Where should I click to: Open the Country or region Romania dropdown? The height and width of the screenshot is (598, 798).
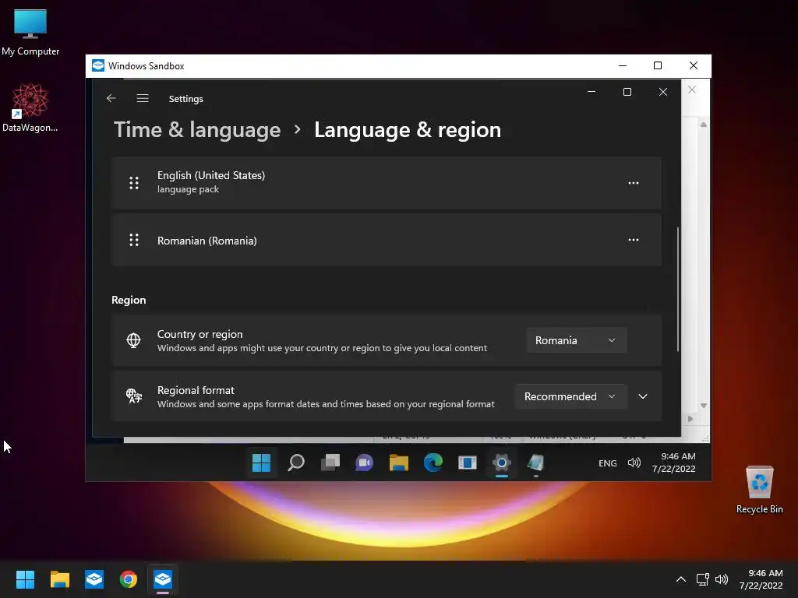click(576, 341)
